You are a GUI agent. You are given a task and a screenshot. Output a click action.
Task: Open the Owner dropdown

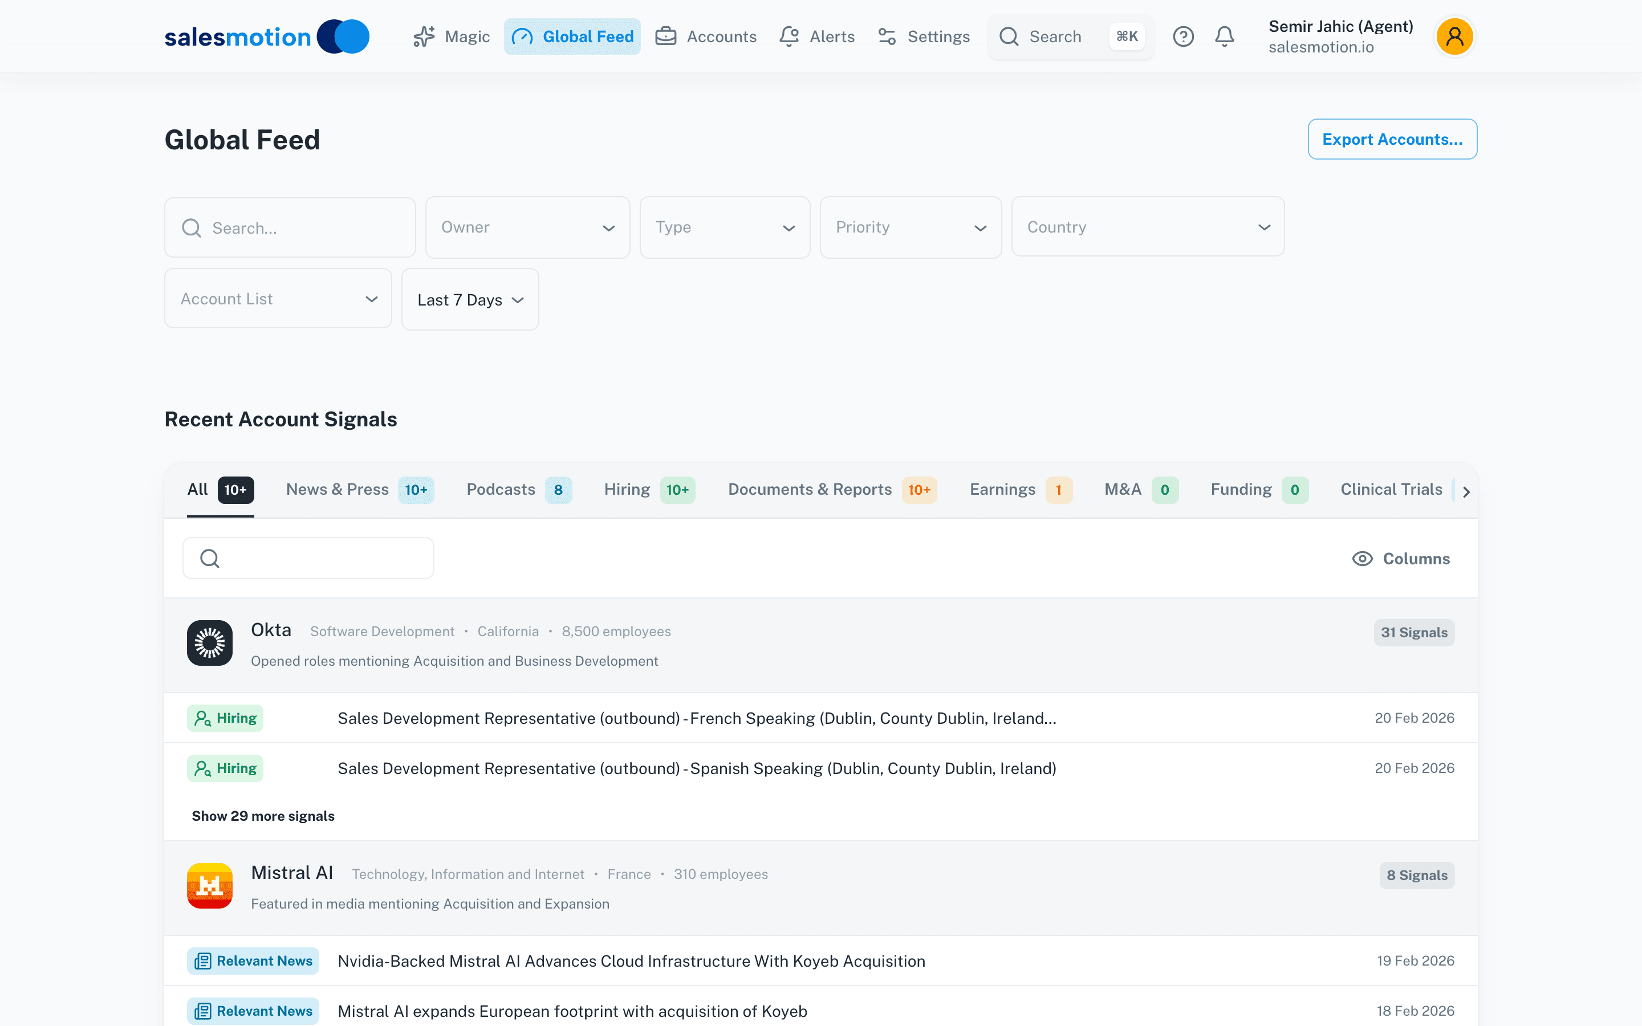pos(527,227)
